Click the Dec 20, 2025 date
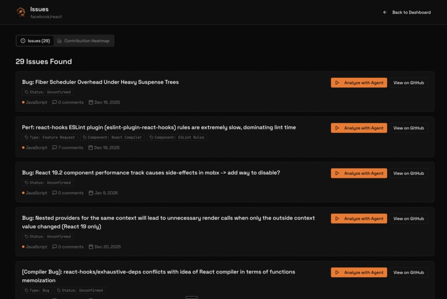The width and height of the screenshot is (447, 299). 108,246
